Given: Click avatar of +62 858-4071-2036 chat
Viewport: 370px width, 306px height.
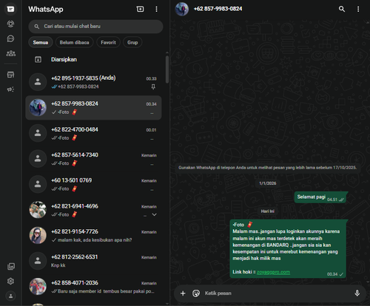Looking at the screenshot, I should 38,287.
